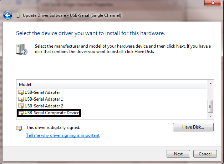Click the model list scrollbar thumb
This screenshot has width=224, height=164.
click(210, 106)
